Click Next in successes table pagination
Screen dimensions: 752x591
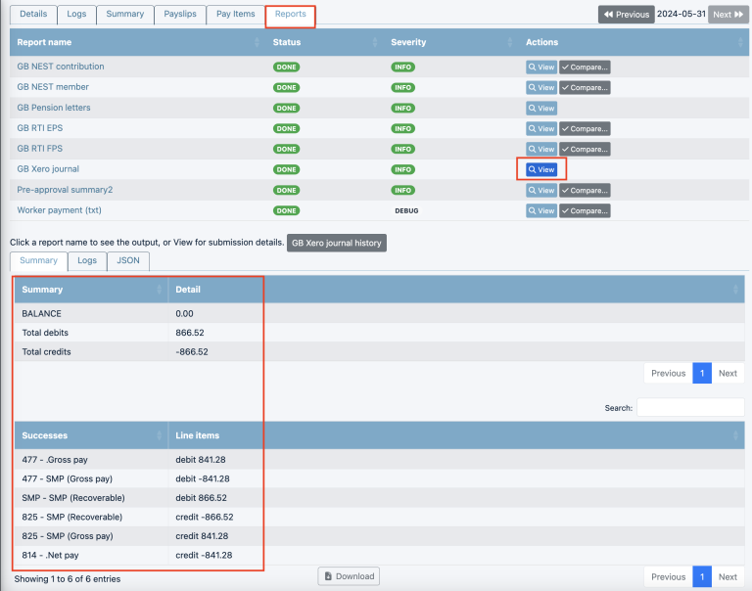coord(728,577)
